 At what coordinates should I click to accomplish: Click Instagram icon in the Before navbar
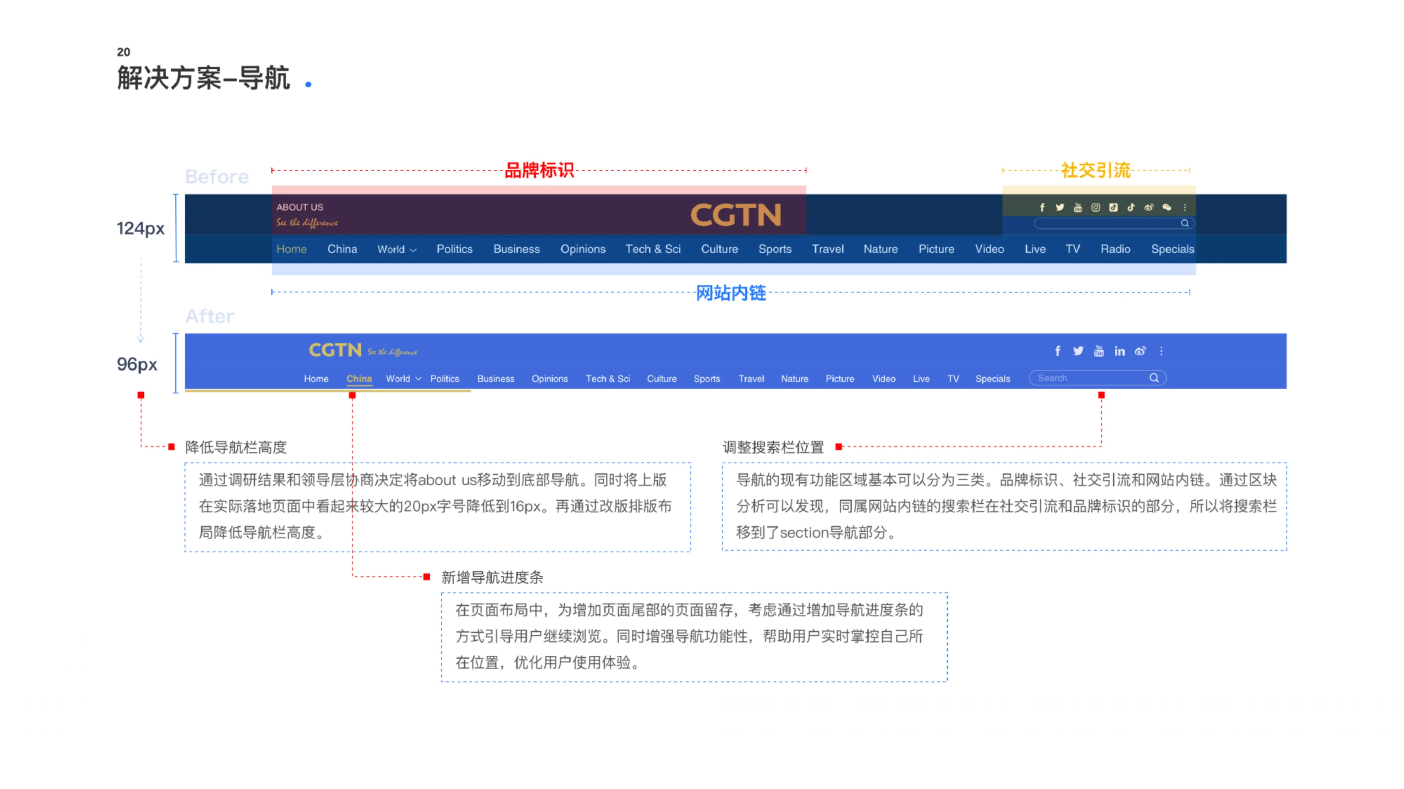coord(1095,207)
